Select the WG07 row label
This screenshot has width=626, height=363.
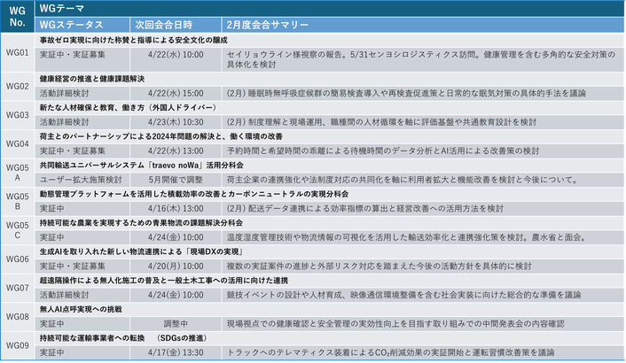17,288
